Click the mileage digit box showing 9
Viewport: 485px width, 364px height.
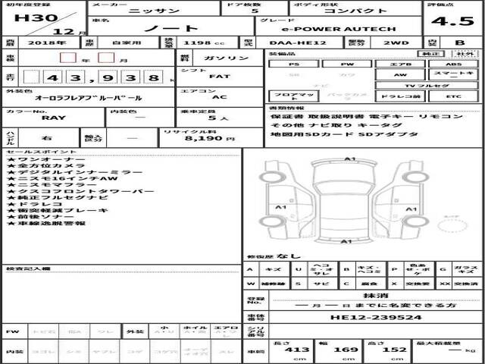coord(108,77)
